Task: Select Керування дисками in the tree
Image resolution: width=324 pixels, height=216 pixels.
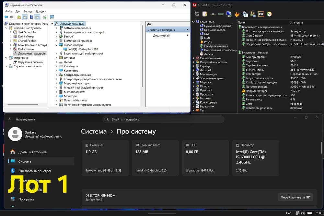Action: click(x=30, y=62)
